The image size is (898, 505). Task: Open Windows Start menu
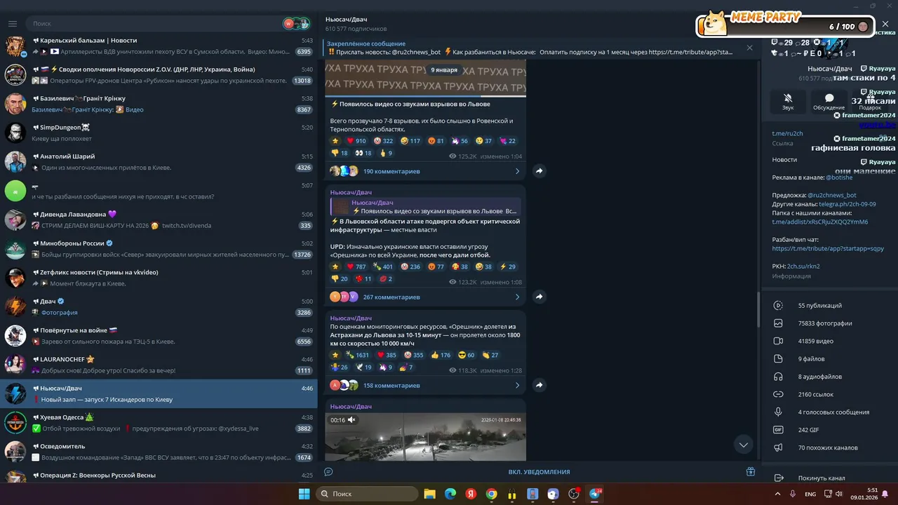304,494
